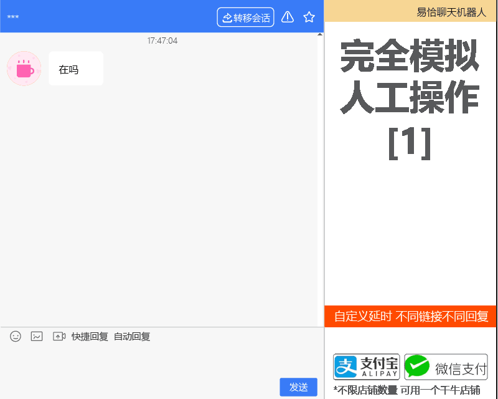The width and height of the screenshot is (498, 399).
Task: Send the message with 发送 button
Action: [298, 387]
